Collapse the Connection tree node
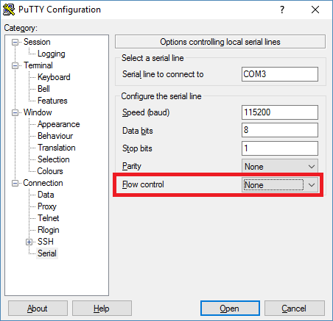Screen dimensions: 333x321 click(x=15, y=184)
